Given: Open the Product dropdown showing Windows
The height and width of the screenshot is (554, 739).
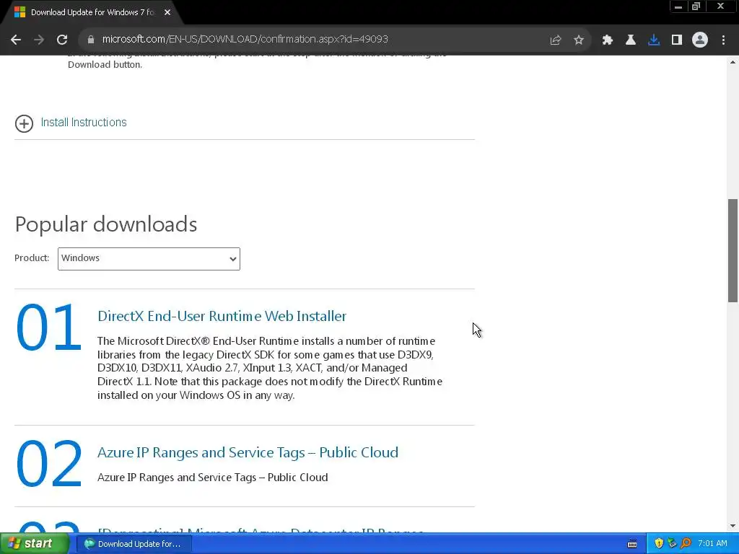Looking at the screenshot, I should (x=149, y=259).
